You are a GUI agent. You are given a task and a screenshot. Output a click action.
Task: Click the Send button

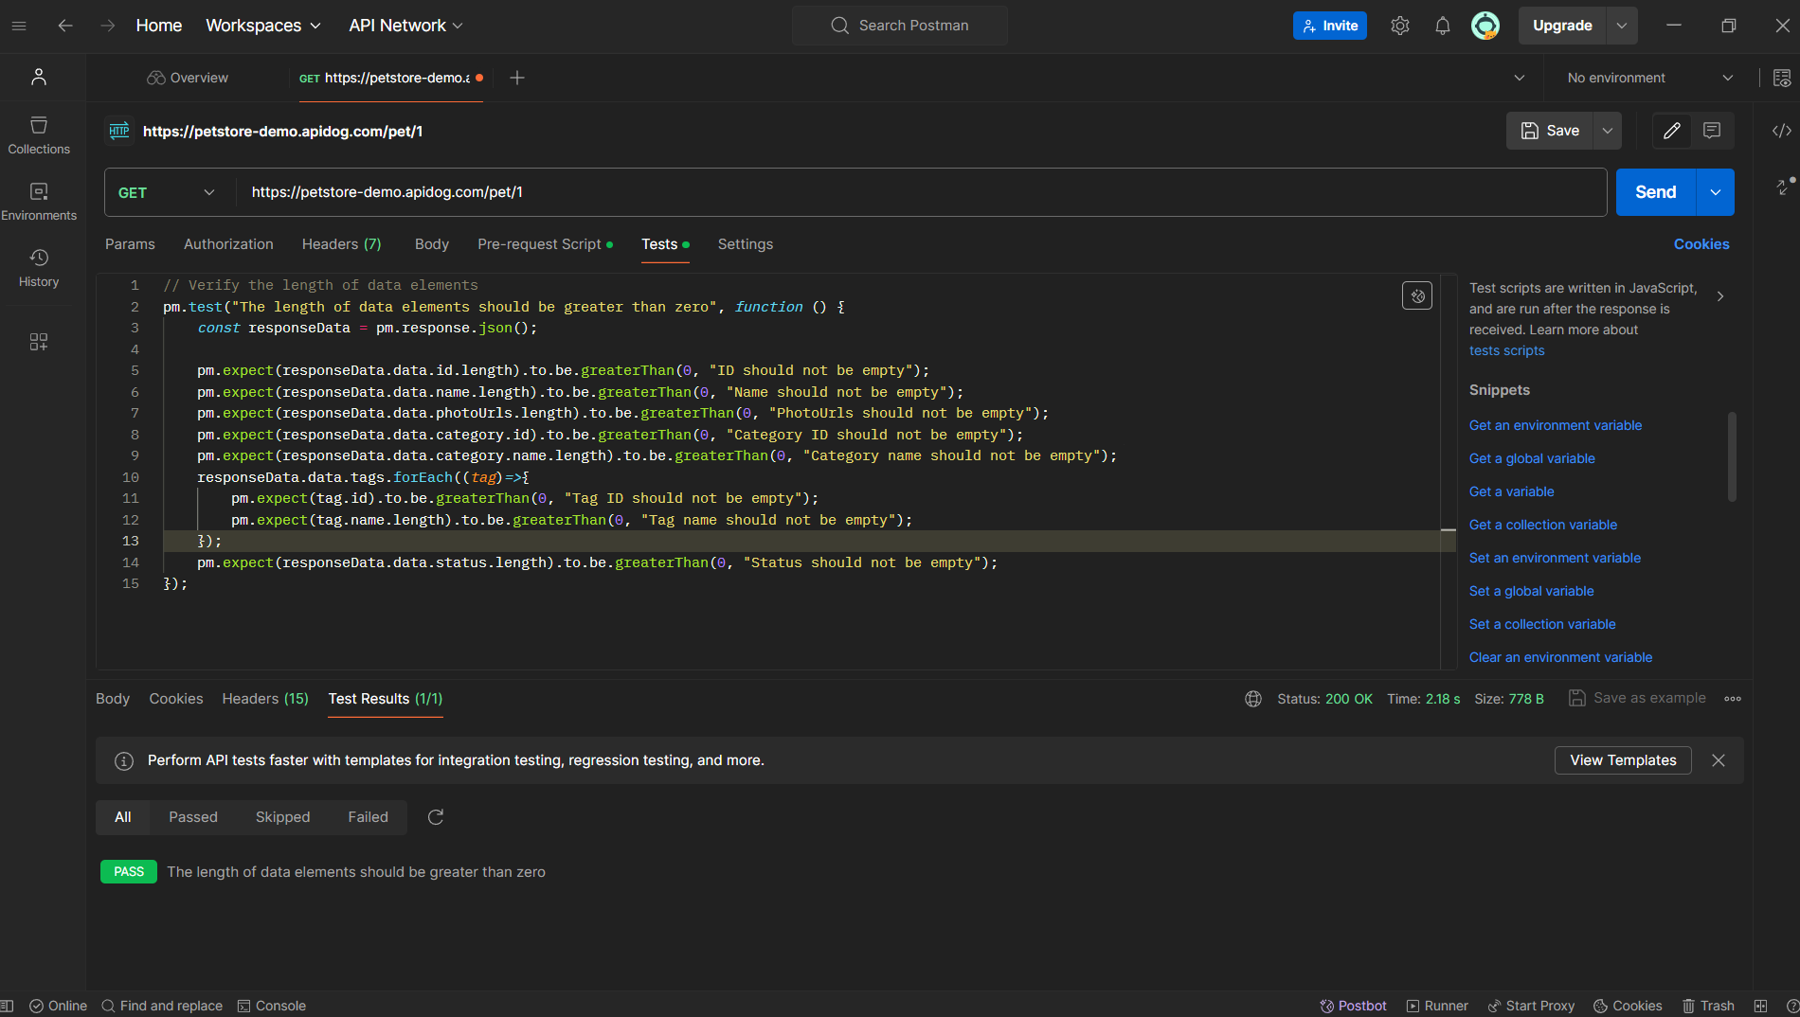[x=1656, y=192]
